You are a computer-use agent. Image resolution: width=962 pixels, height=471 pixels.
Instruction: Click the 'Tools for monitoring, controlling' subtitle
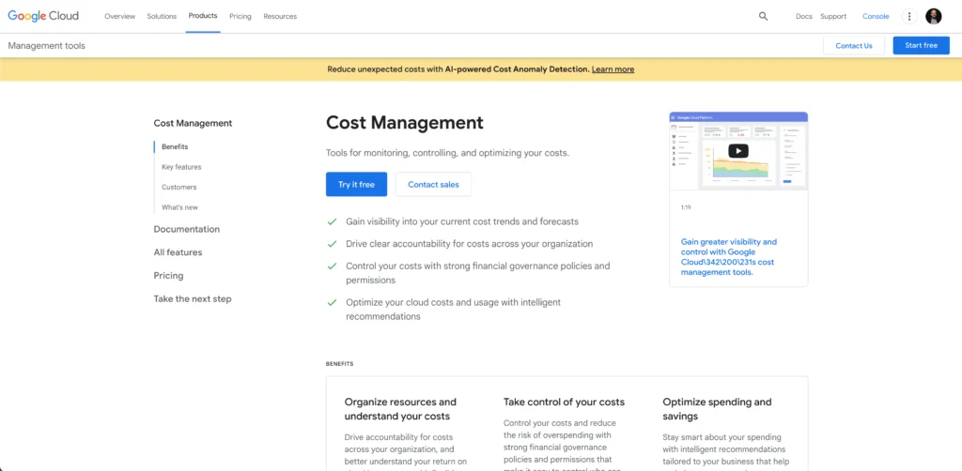tap(447, 153)
